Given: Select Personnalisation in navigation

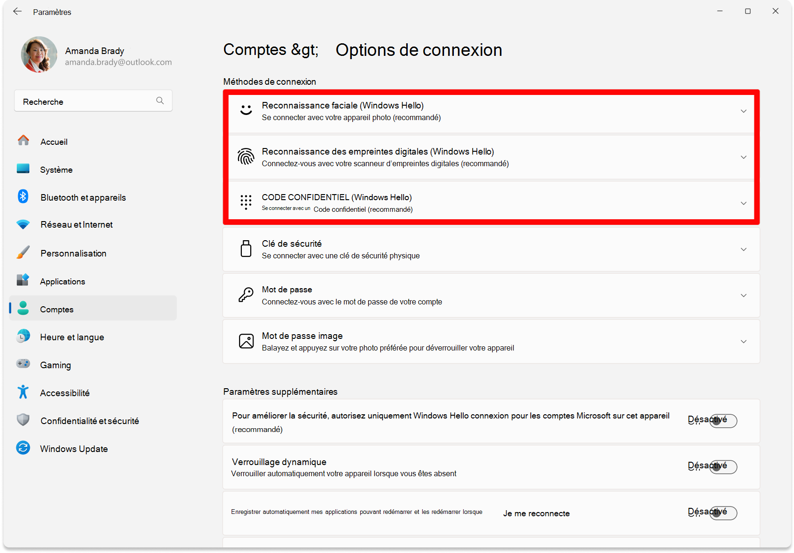Looking at the screenshot, I should 93,253.
